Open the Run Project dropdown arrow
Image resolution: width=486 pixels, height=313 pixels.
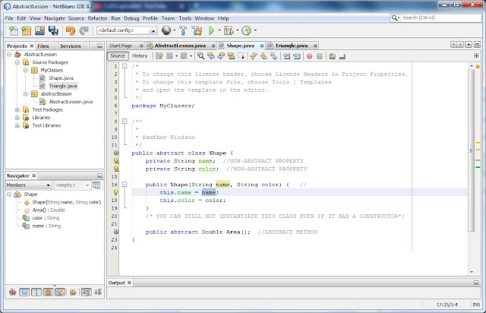tap(219, 30)
